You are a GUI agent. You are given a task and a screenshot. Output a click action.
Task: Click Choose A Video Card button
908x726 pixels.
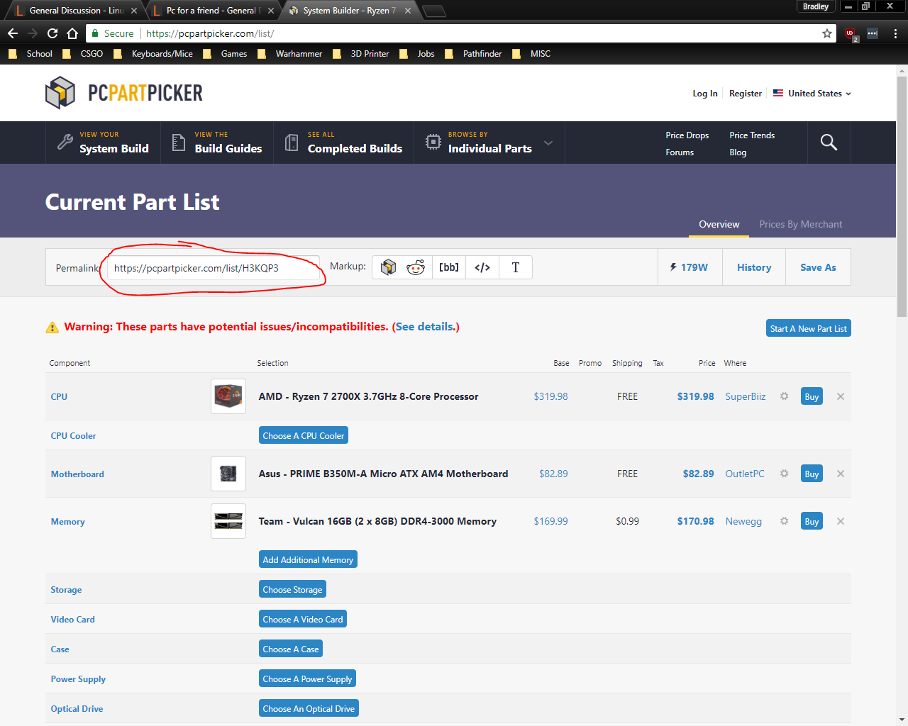point(303,619)
